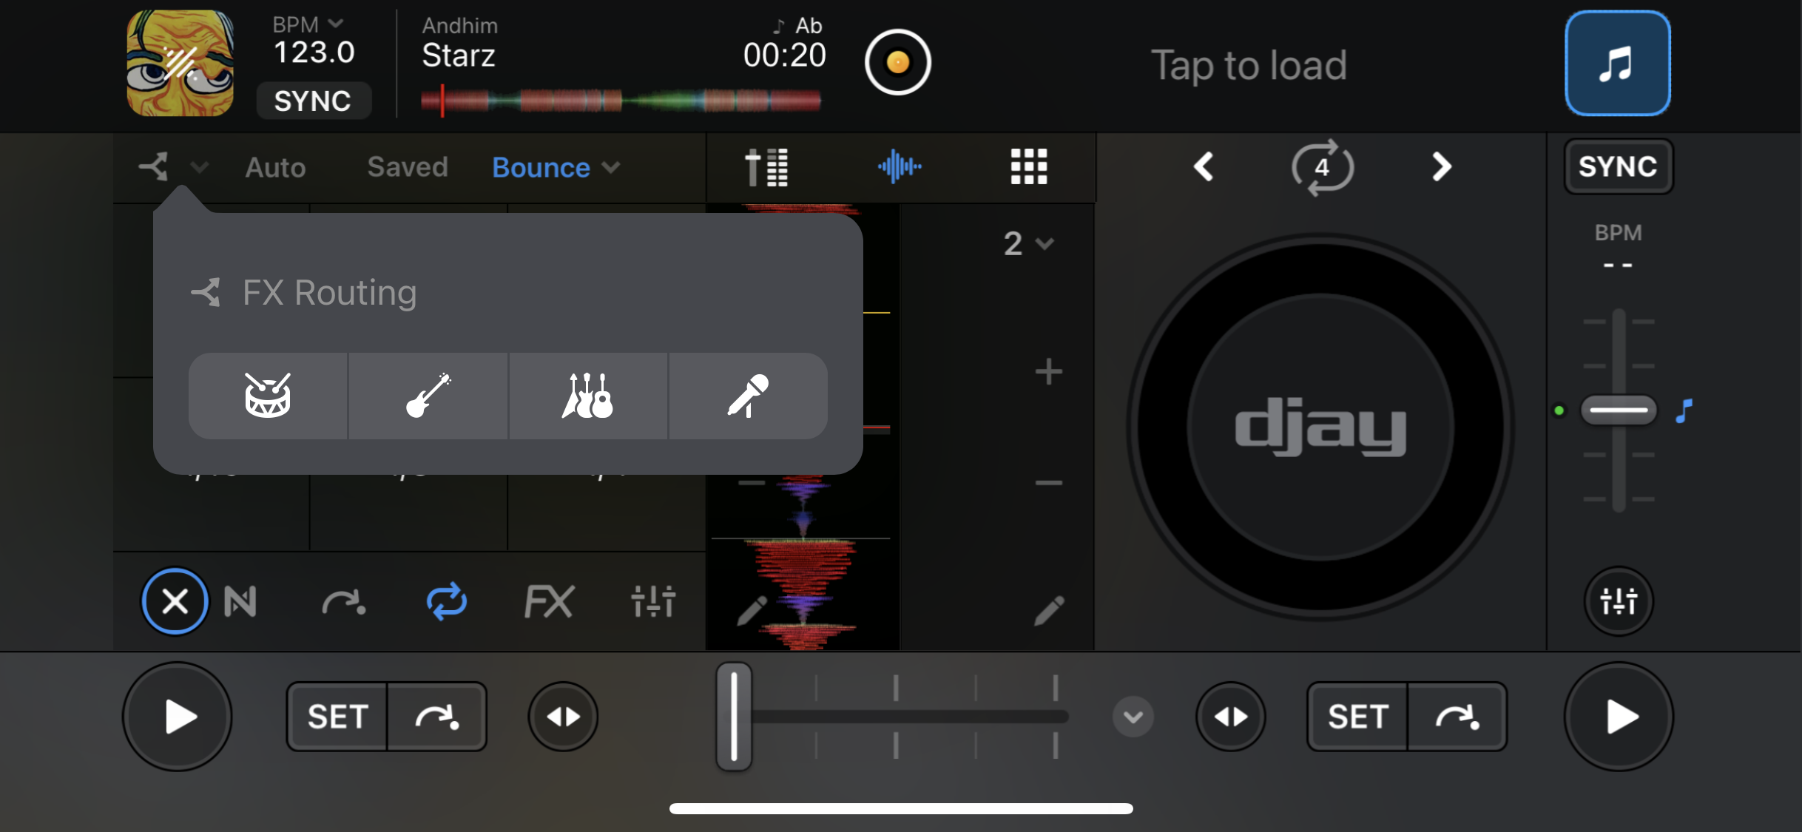Toggle the loop mode icon

click(x=446, y=601)
